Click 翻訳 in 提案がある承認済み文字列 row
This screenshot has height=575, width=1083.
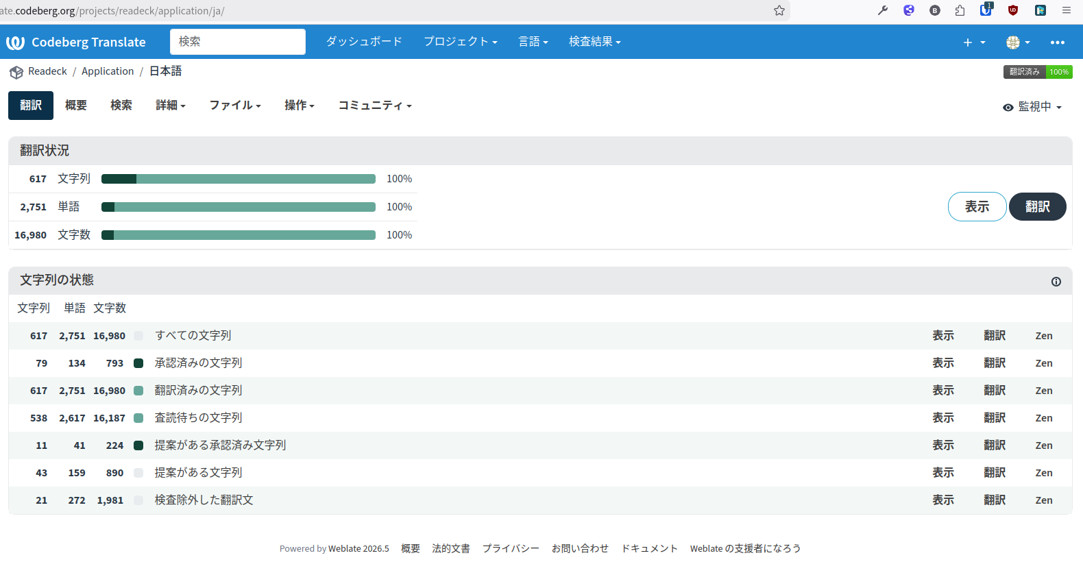(x=995, y=445)
